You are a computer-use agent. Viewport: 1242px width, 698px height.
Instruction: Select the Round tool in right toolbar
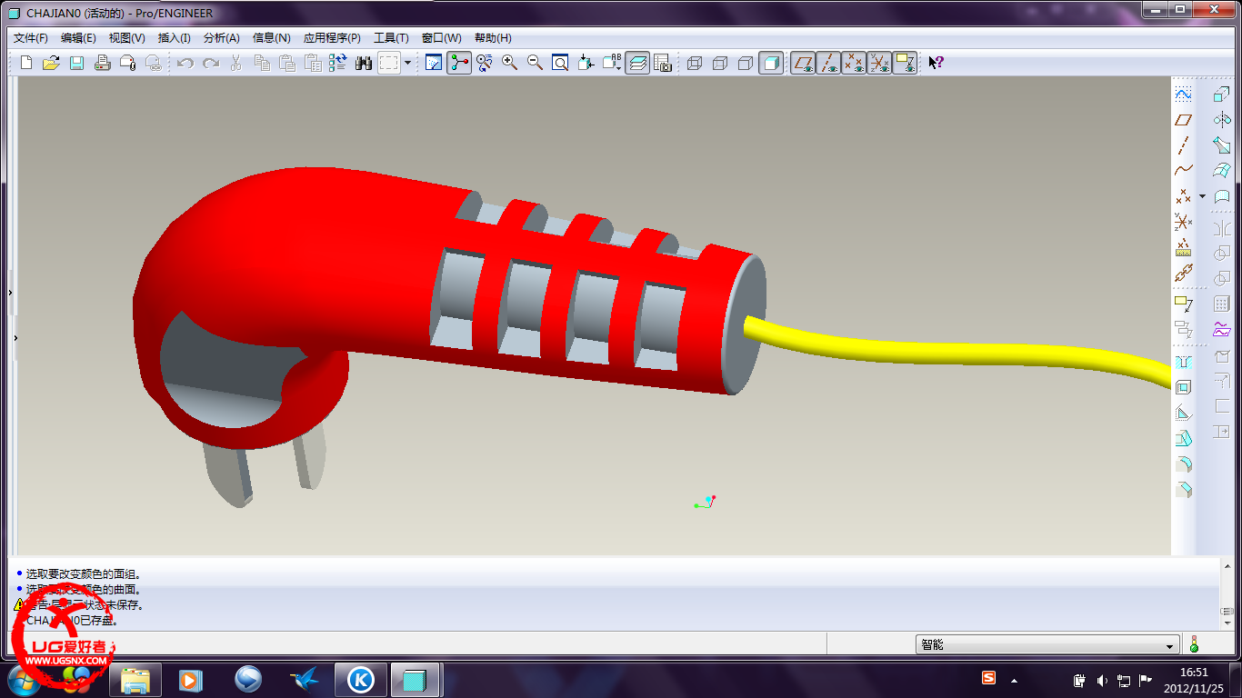pos(1183,464)
